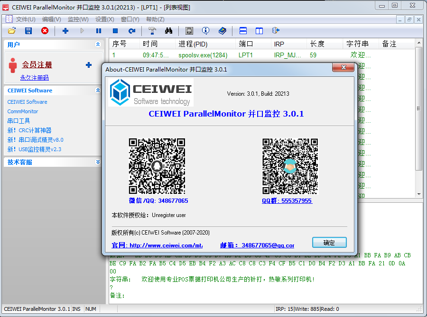Click the Open file folder toolbar icon

[12, 31]
